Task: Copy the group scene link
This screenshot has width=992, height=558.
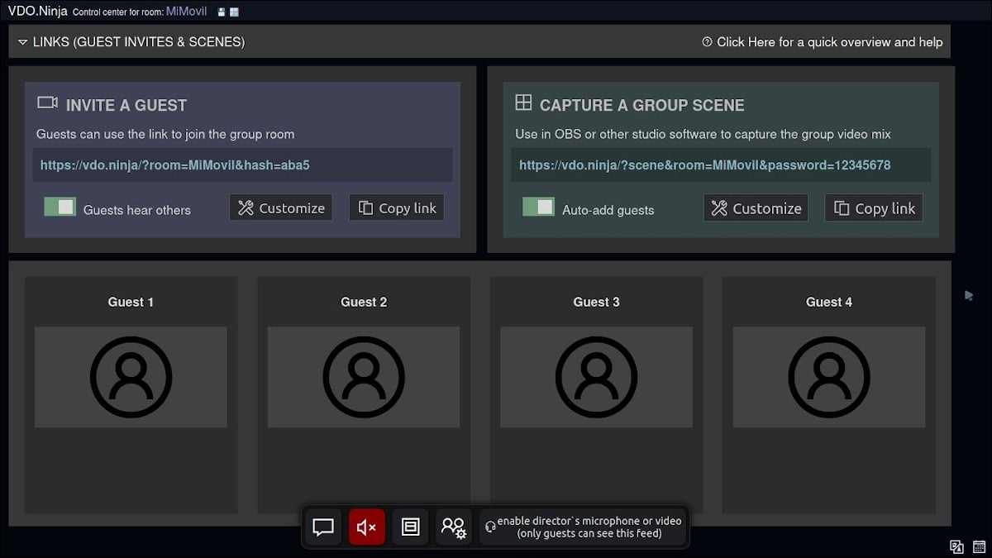Action: click(x=874, y=207)
